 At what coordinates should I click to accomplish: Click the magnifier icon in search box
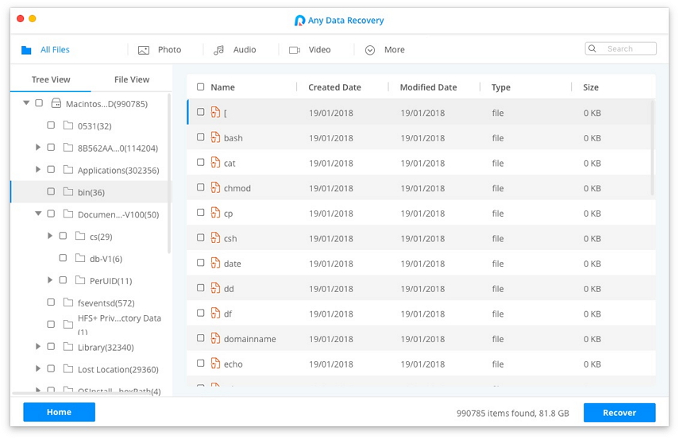point(592,48)
